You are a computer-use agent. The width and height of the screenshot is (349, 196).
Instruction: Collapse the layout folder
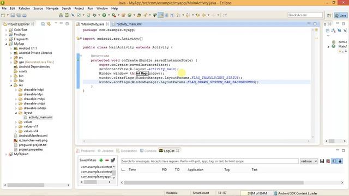point(16,113)
